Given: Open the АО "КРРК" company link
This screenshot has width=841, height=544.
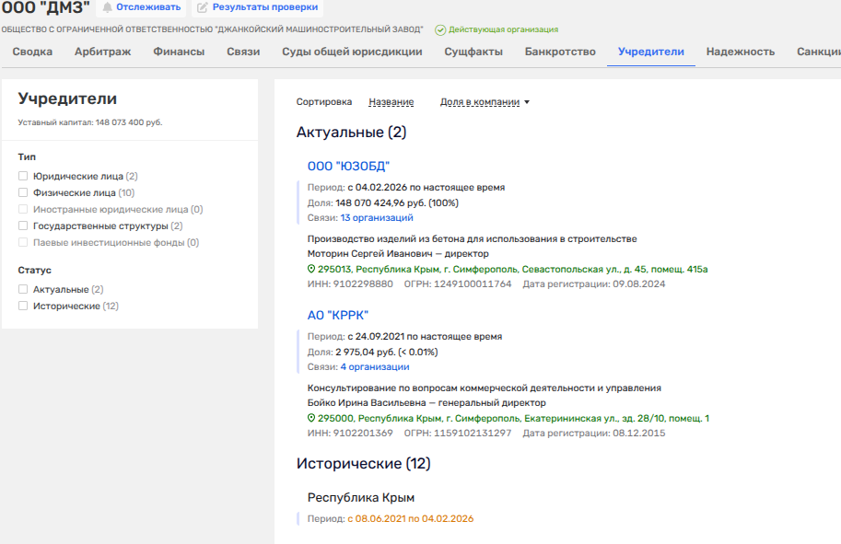Looking at the screenshot, I should click(338, 315).
